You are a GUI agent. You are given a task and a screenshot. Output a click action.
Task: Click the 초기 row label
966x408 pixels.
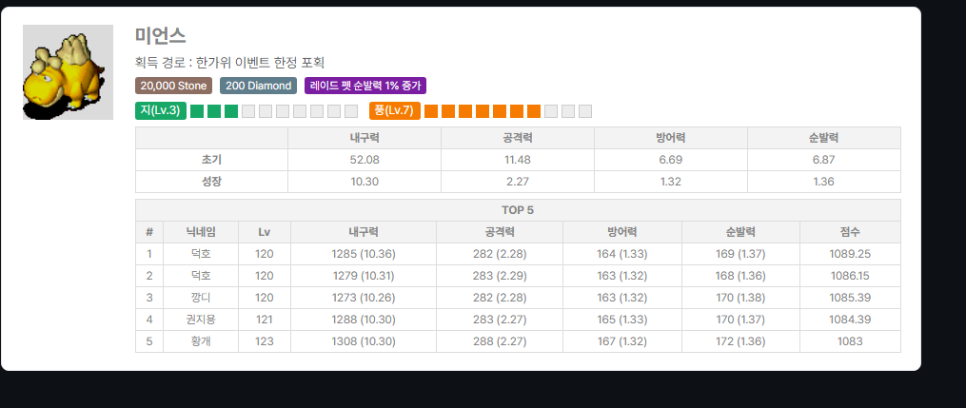pyautogui.click(x=211, y=160)
